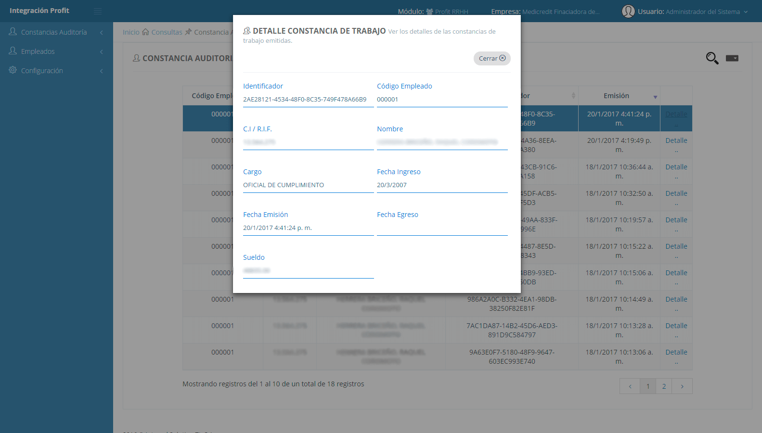
Task: Close the Detalle Constancia de Trabajo dialog
Action: 492,58
